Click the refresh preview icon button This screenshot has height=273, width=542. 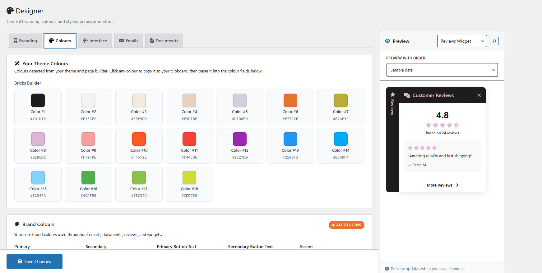pyautogui.click(x=494, y=41)
